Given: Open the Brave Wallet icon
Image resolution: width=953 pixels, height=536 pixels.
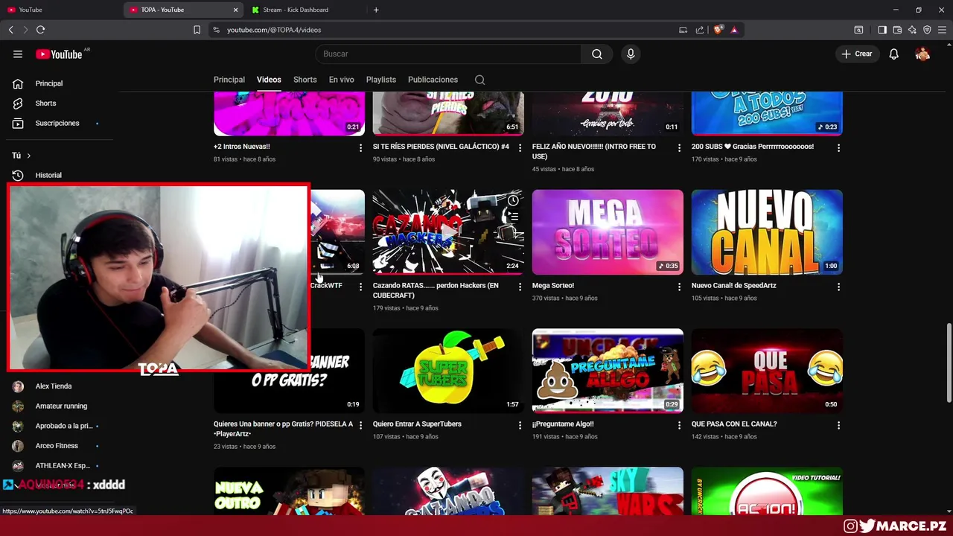Looking at the screenshot, I should pyautogui.click(x=897, y=30).
